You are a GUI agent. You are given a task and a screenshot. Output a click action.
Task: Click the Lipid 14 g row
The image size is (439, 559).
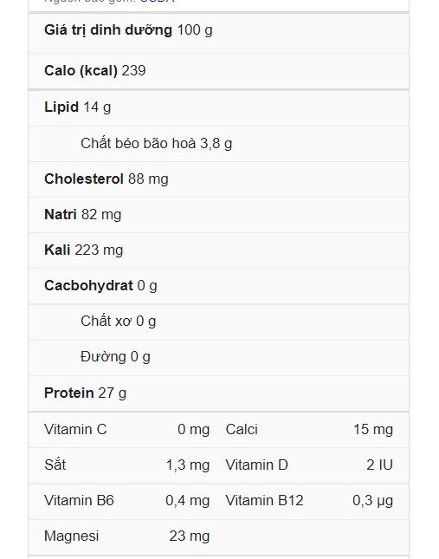pyautogui.click(x=218, y=108)
